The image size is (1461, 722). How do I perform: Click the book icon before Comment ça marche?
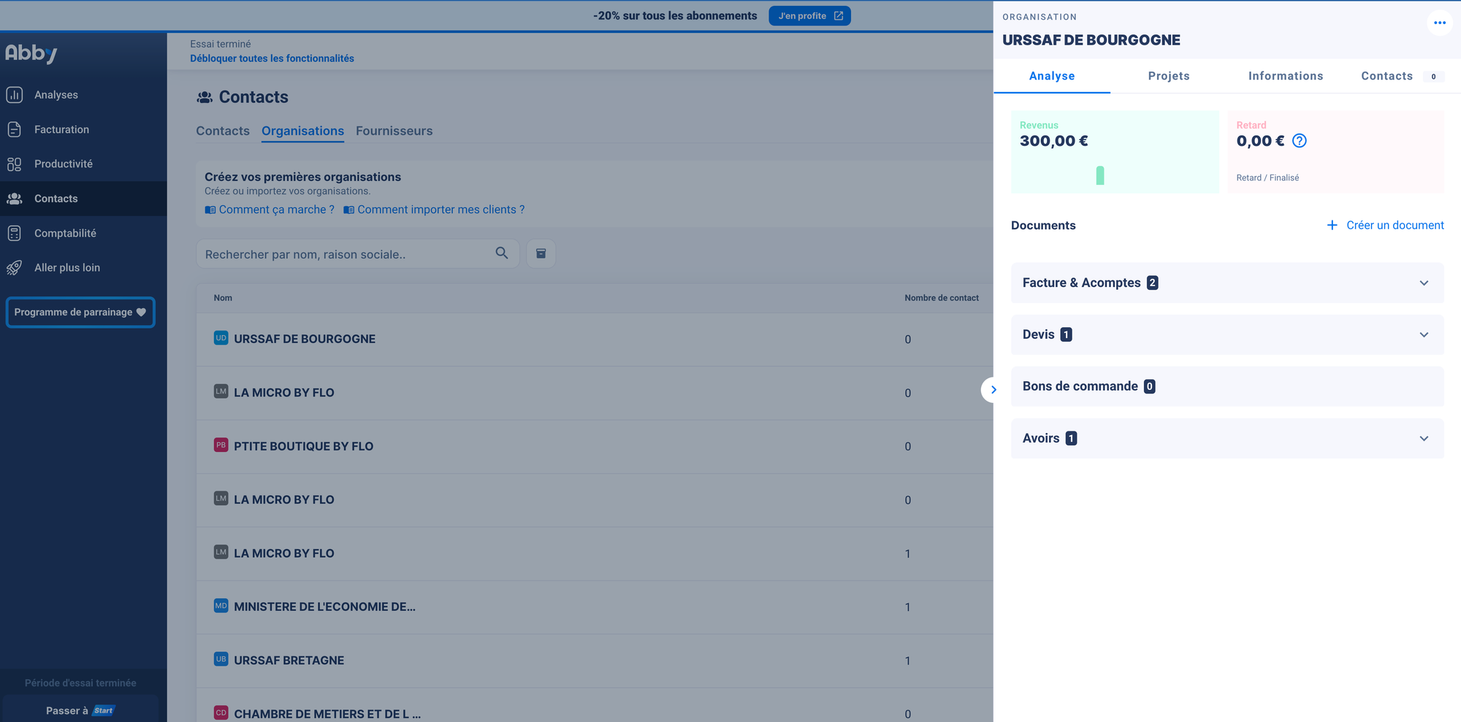pyautogui.click(x=210, y=210)
